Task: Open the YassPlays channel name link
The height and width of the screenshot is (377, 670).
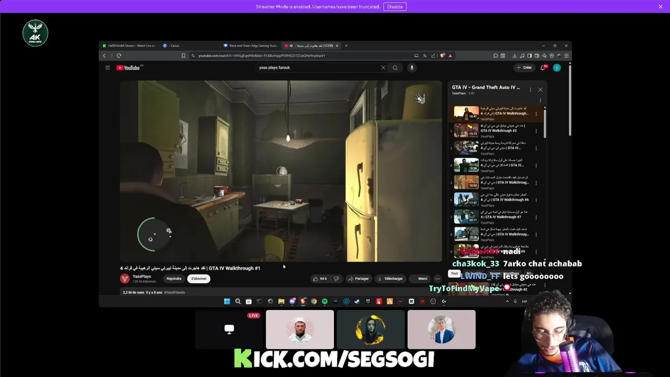Action: tap(142, 276)
